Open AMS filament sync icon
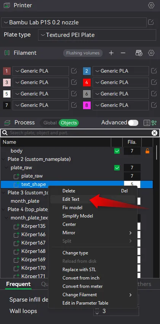Image resolution: width=160 pixels, height=324 pixels. pos(139,53)
